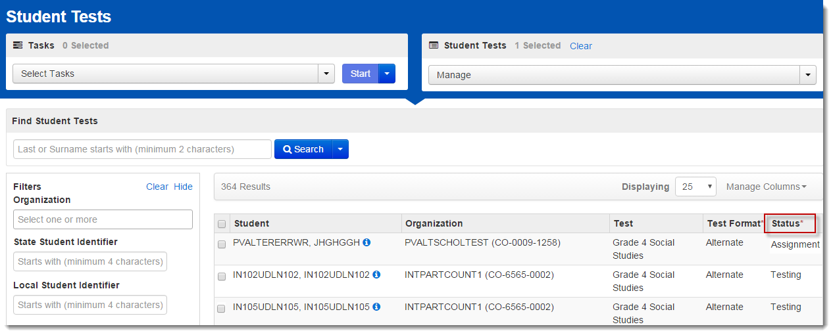The image size is (833, 335).
Task: Tick the IN105UDLN105 row checkbox
Action: (x=222, y=309)
